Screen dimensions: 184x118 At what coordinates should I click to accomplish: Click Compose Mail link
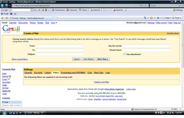tap(9, 69)
